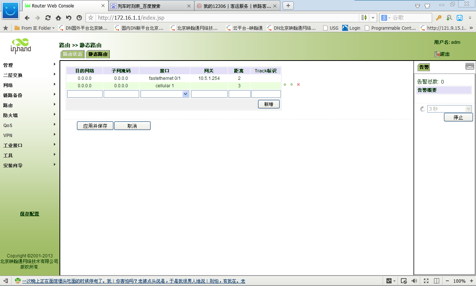Open the VPN menu in sidebar

point(30,135)
